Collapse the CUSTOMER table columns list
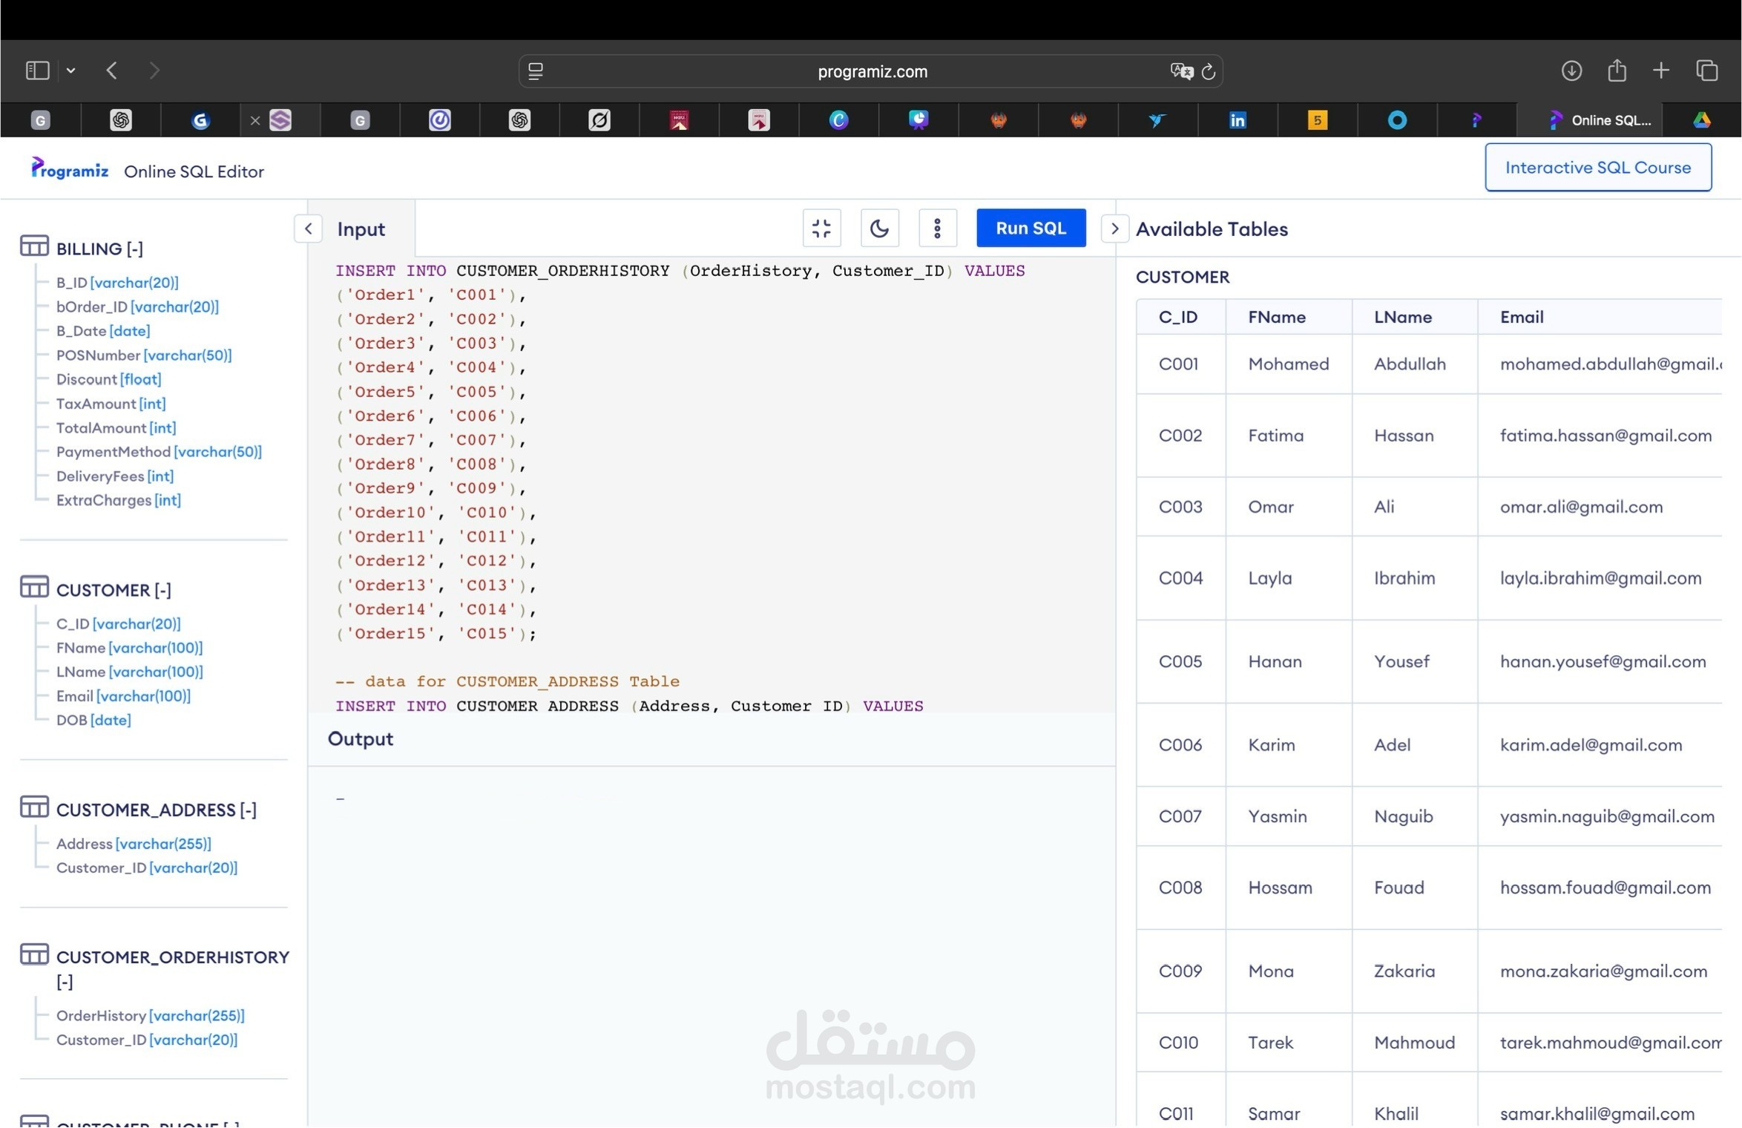Screen dimensions: 1742x1128 [162, 590]
